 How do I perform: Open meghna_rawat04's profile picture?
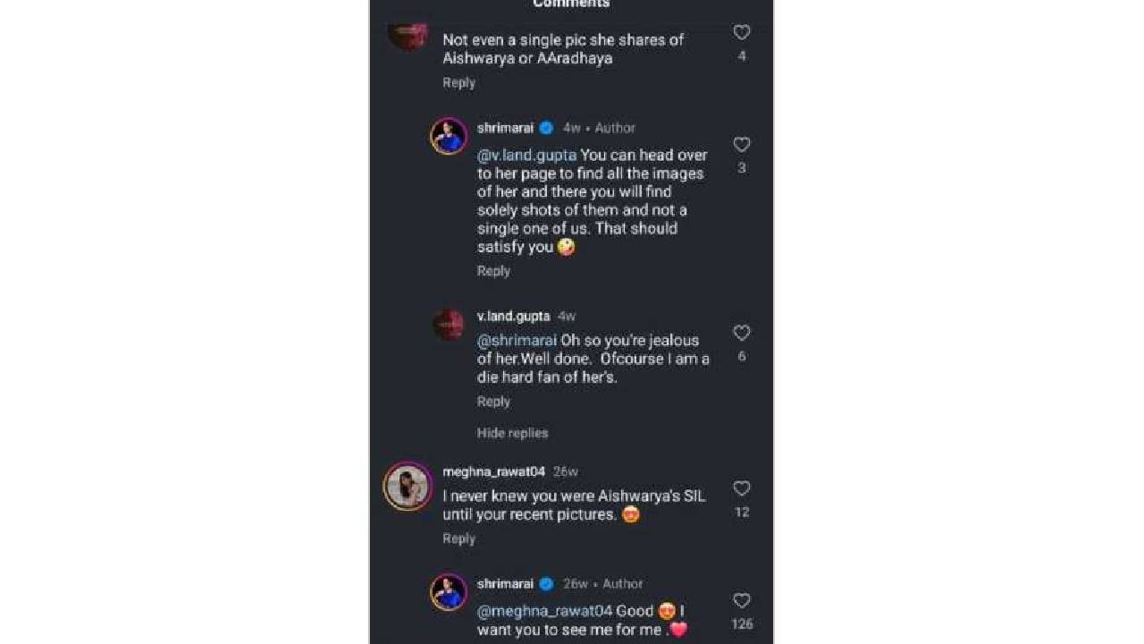pyautogui.click(x=408, y=487)
